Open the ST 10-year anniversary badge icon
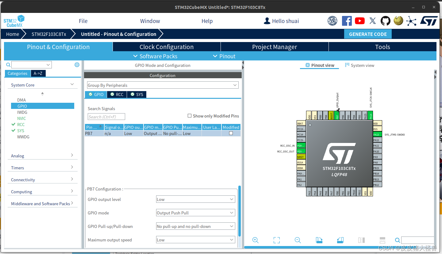Screen dimensions: 442x254 coord(332,21)
